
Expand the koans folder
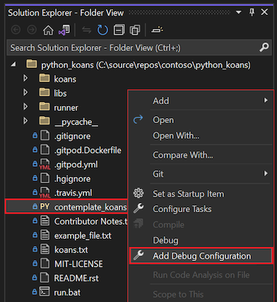coord(25,78)
